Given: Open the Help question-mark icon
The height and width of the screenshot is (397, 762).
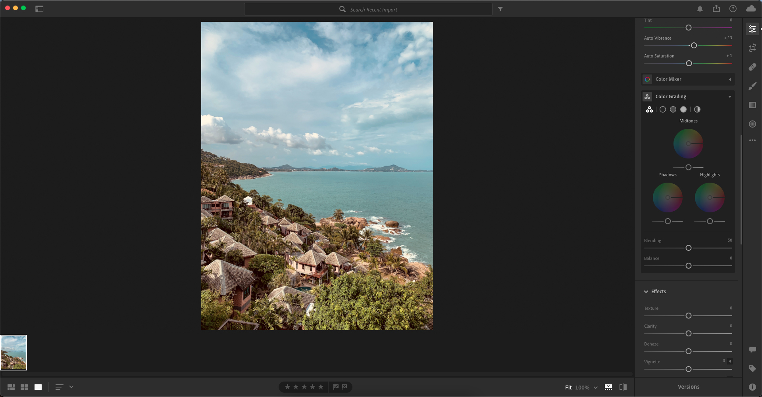Looking at the screenshot, I should pos(733,9).
